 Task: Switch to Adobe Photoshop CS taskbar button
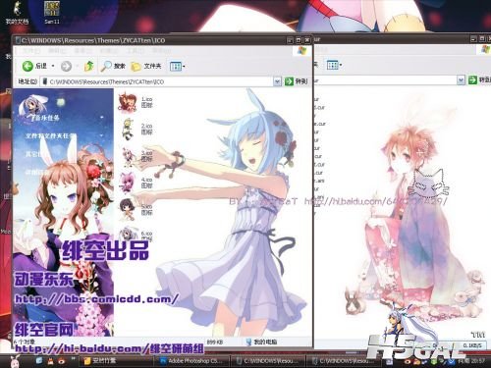point(191,361)
